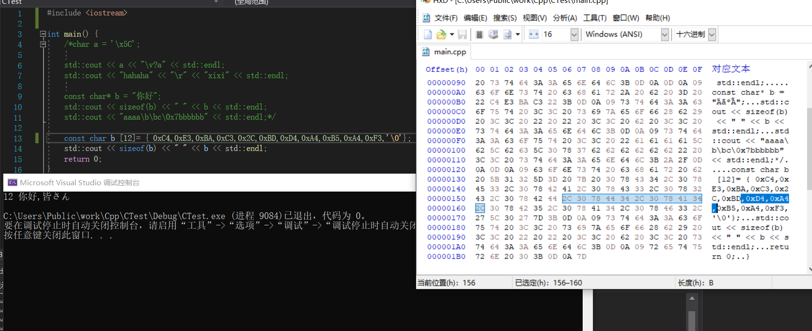
Task: Open the Windows (ANSI) charset dropdown
Action: [x=664, y=34]
